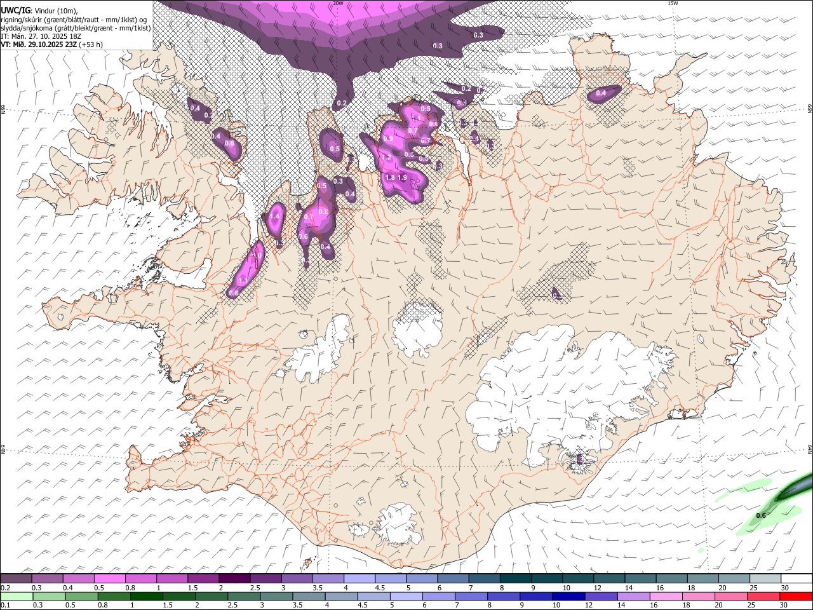Click the 0.1 label in the rain legend row
The width and height of the screenshot is (813, 610).
point(5,605)
